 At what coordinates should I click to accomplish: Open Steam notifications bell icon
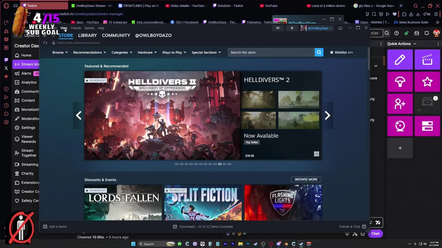coord(292,28)
